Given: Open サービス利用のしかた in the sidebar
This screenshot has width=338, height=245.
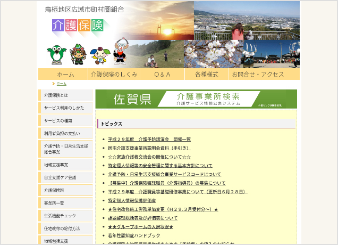Looking at the screenshot, I should (65, 108).
